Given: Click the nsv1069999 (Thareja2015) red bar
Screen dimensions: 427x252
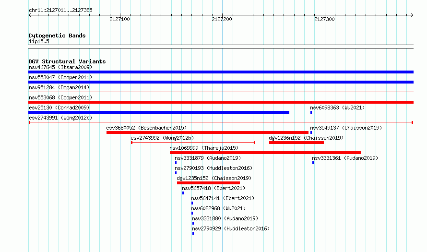Looking at the screenshot, I should (x=265, y=153).
